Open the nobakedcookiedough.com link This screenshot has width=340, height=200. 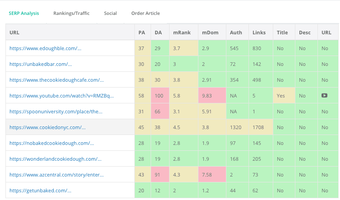(51, 143)
